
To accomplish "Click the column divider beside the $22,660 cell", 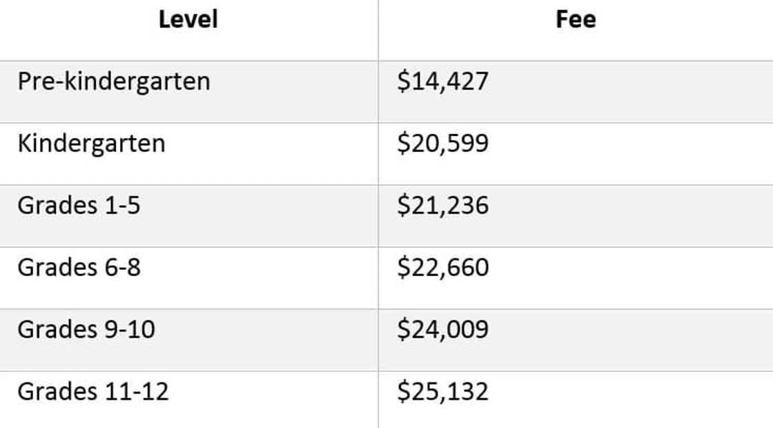I will (378, 278).
